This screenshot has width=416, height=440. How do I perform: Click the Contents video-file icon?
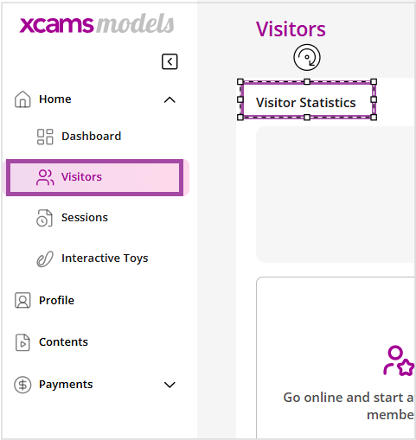click(22, 342)
